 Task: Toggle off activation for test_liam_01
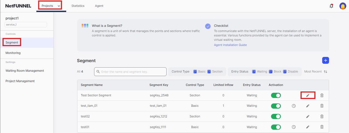coord(276,106)
